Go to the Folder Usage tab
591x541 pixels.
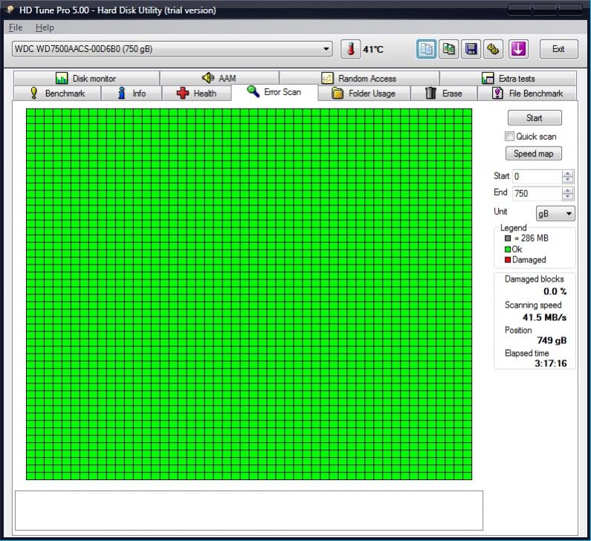364,94
